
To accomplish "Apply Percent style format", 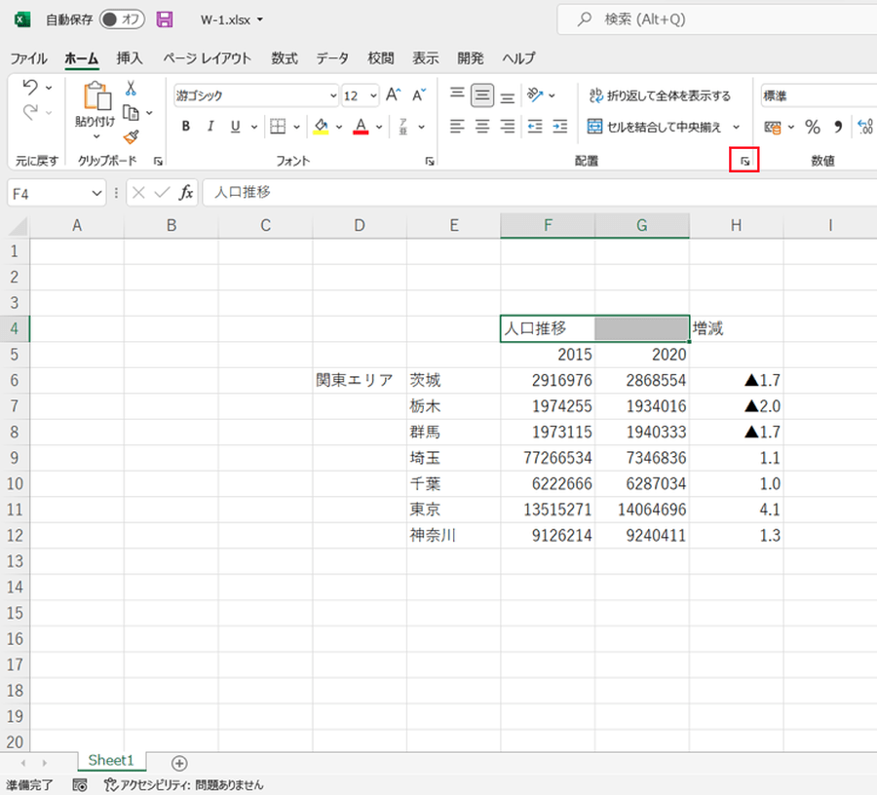I will 813,127.
